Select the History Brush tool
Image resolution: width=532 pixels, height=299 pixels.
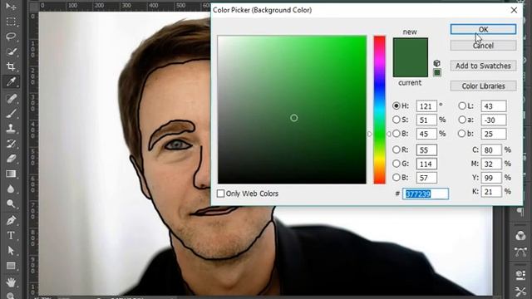click(x=11, y=144)
